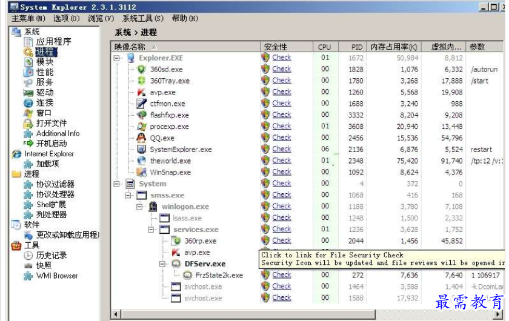Screen dimensions: 509x321
Task: Select 列处理器 in sidebar
Action: tap(52, 214)
